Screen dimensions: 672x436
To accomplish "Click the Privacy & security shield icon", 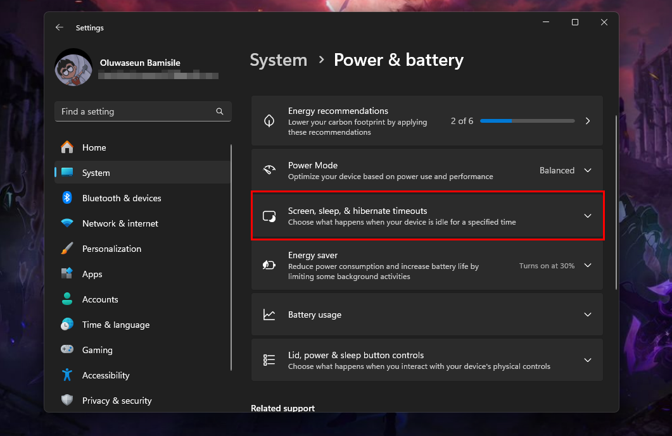I will (67, 401).
